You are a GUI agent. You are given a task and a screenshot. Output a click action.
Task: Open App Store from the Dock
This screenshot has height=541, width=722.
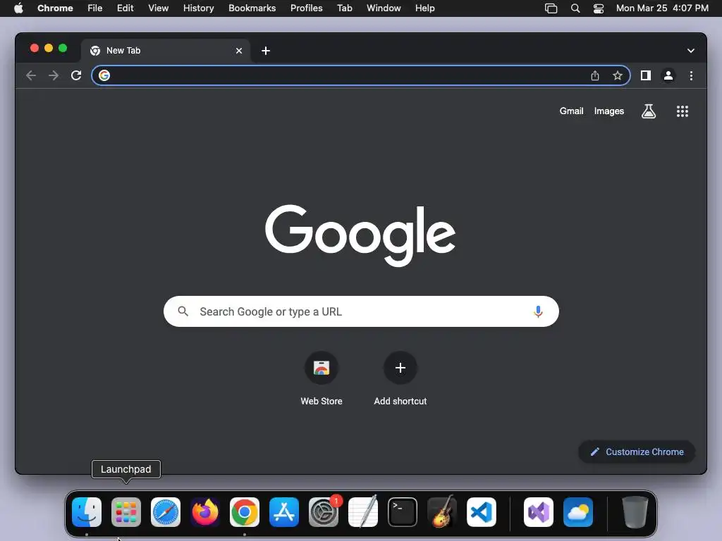(284, 512)
